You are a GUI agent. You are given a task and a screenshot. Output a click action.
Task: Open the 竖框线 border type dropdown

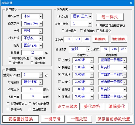[125, 89]
